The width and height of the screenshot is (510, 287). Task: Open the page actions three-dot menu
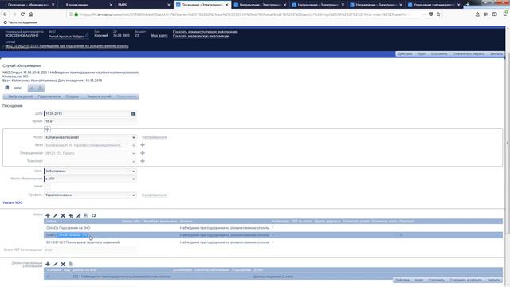(423, 14)
